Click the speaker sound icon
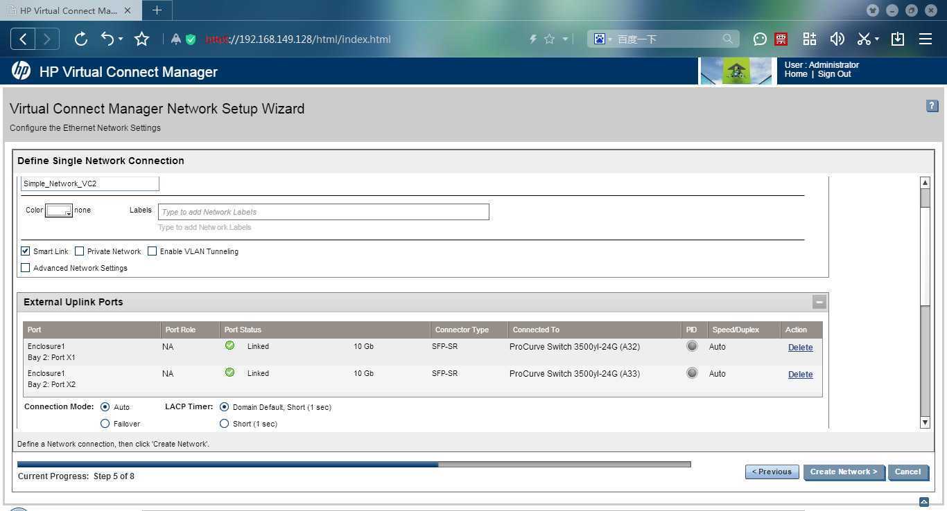The image size is (947, 511). pos(837,39)
